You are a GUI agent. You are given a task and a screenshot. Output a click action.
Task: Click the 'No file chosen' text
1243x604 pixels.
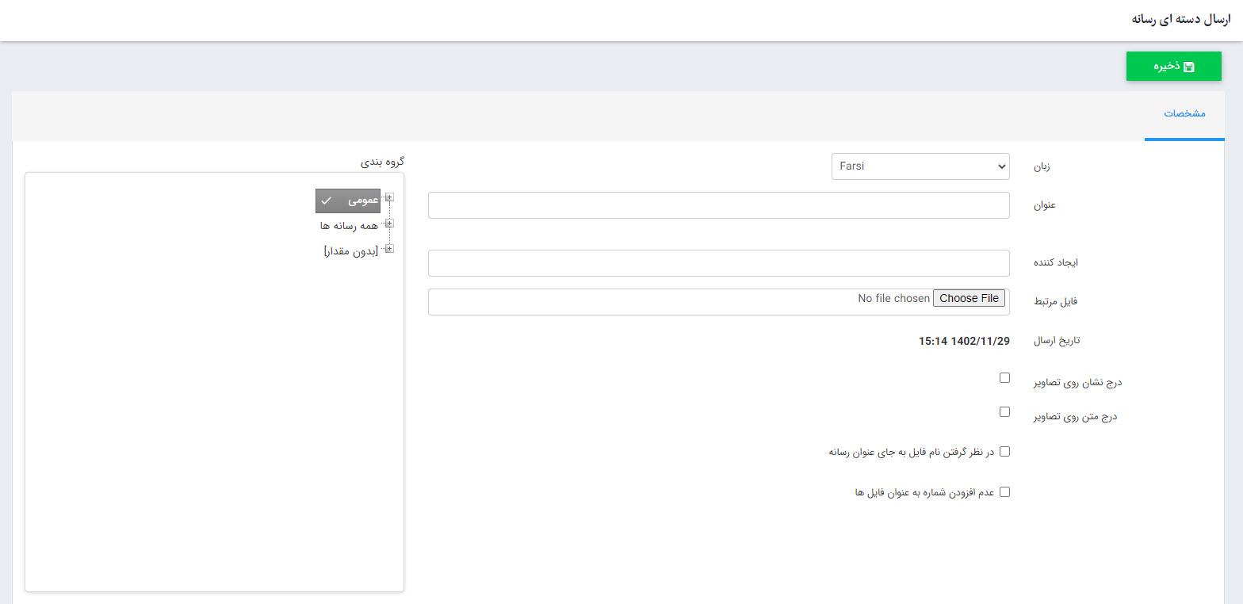click(x=893, y=299)
